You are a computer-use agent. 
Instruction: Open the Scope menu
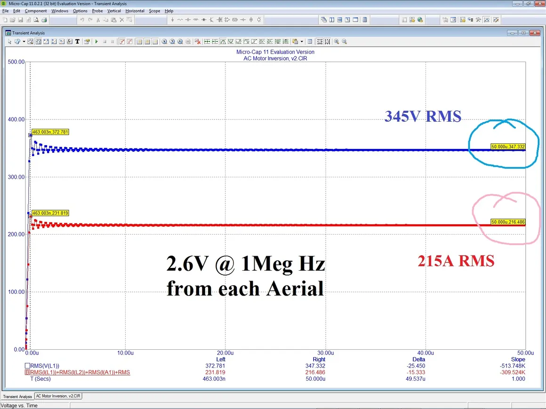pos(154,11)
